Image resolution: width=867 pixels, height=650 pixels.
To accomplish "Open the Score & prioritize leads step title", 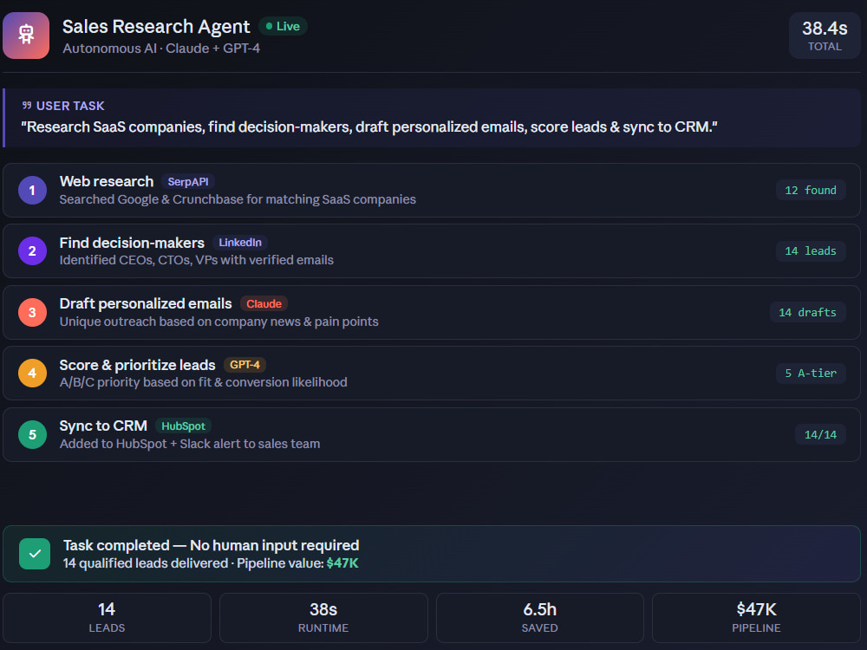I will click(137, 365).
